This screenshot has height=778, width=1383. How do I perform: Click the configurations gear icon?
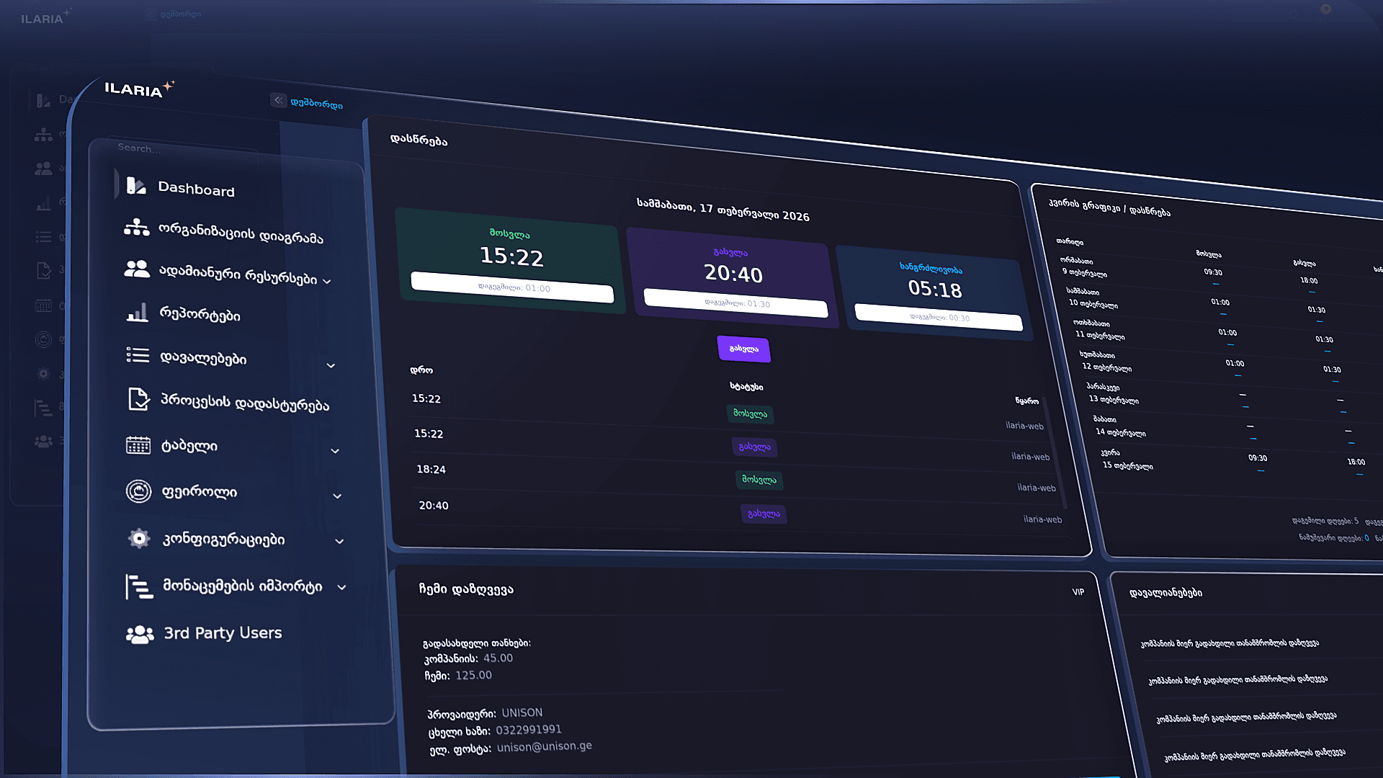tap(139, 538)
